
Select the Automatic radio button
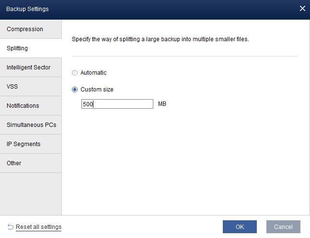74,73
